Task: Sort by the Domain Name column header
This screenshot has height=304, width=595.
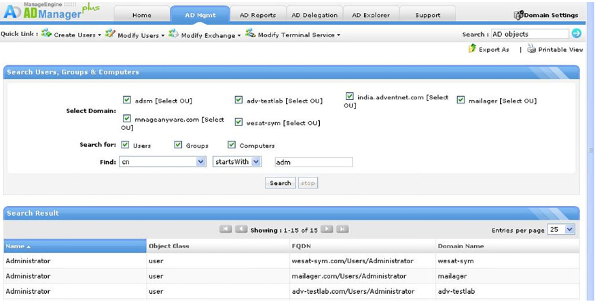Action: coord(507,246)
